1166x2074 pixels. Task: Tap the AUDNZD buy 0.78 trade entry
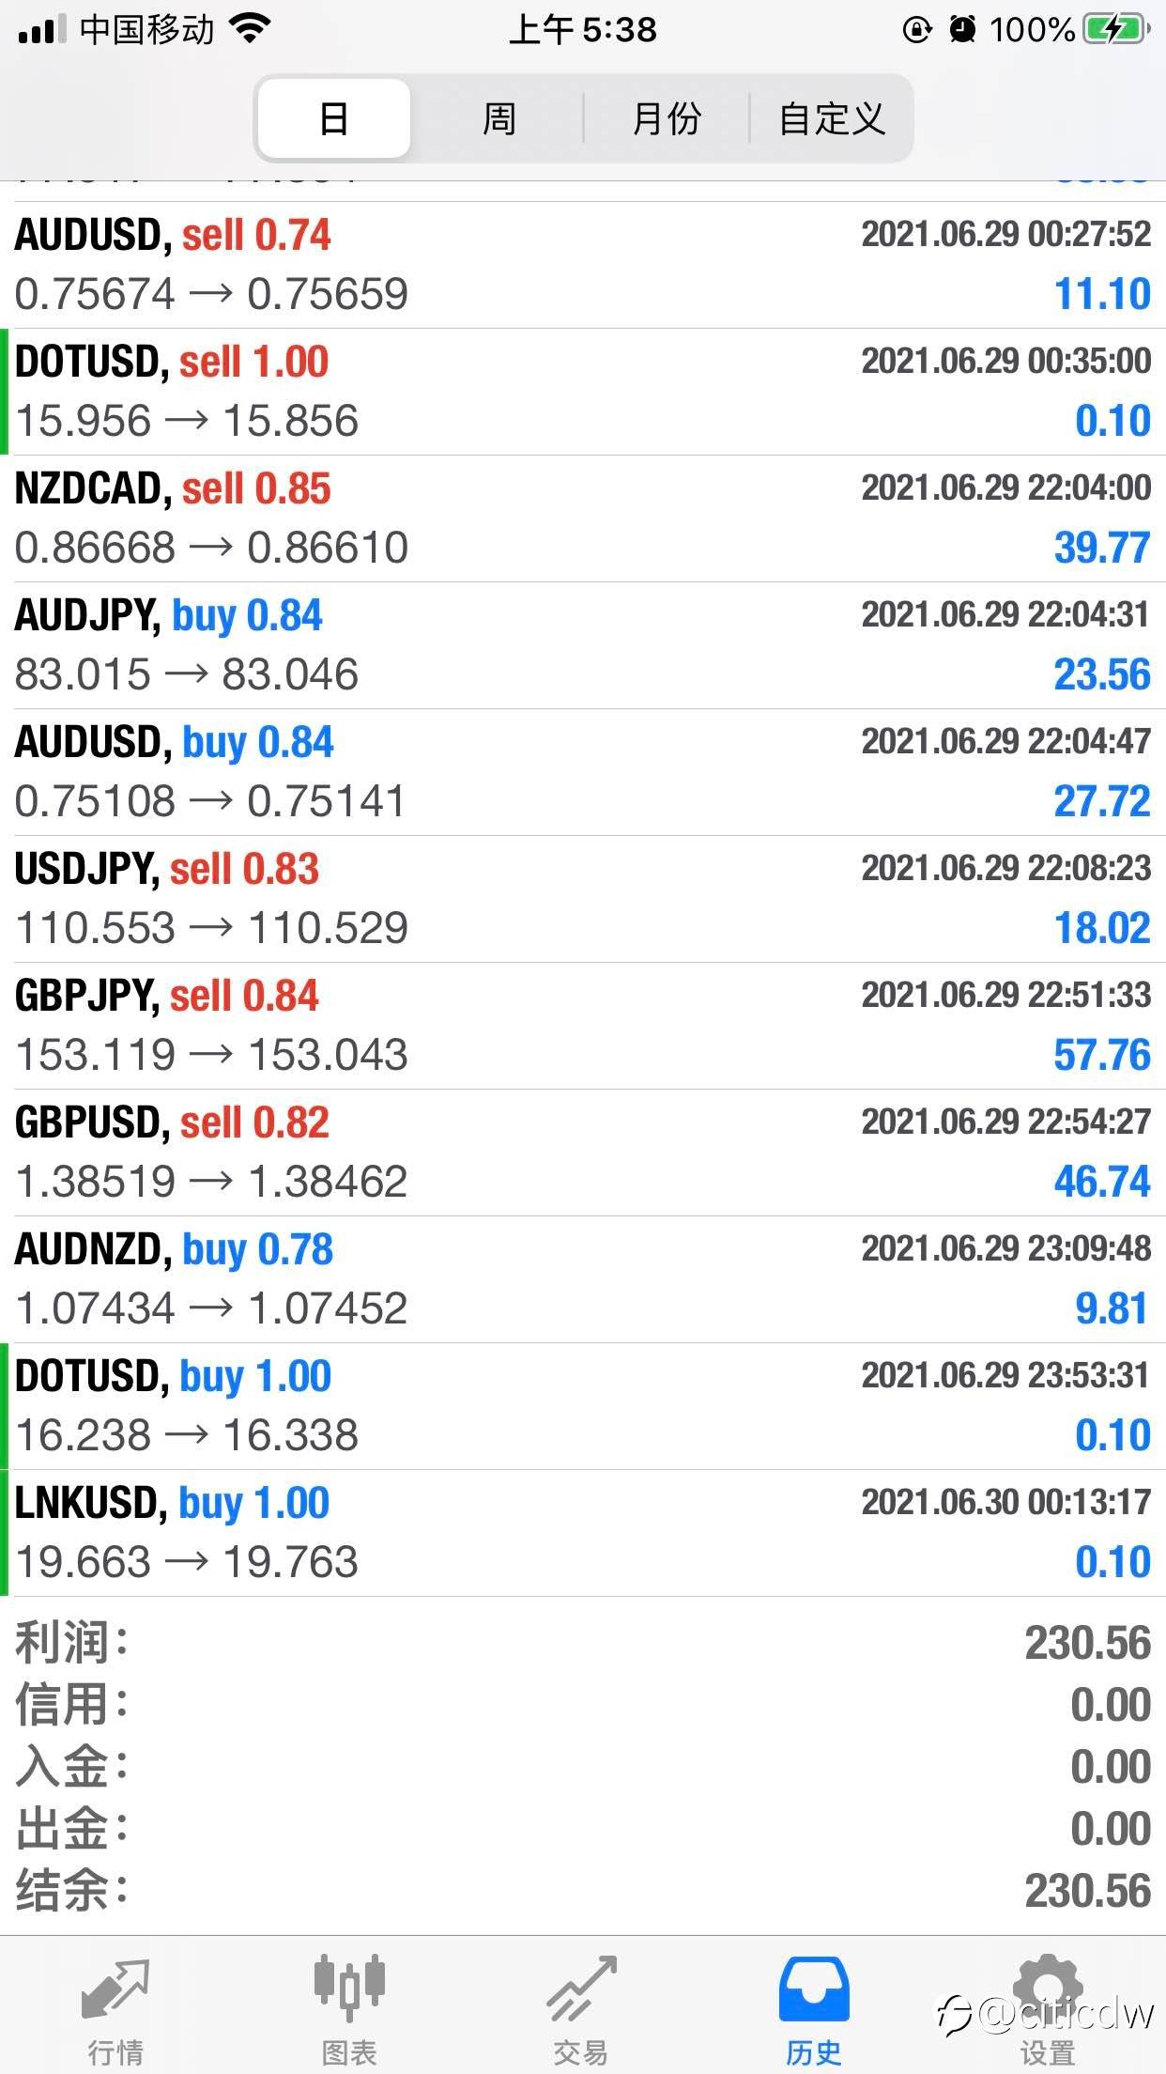[582, 1279]
